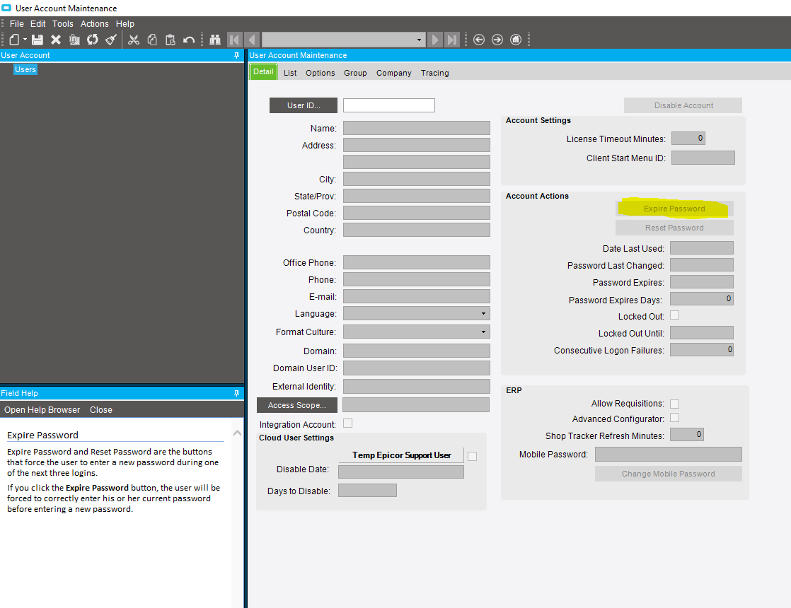Screen dimensions: 791x608
Task: Open Search with the binoculars icon
Action: click(x=215, y=40)
